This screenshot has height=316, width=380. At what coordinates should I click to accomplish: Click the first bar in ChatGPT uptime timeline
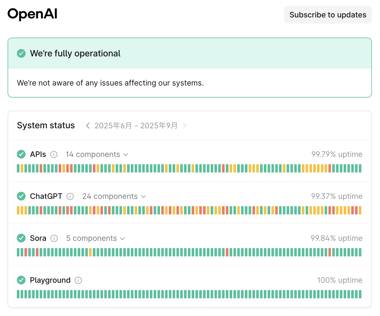tap(18, 210)
